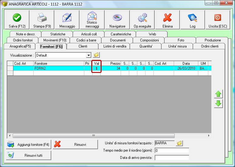235x167 pixels.
Task: Click the row selector of FORN2 row
Action: click(x=10, y=68)
